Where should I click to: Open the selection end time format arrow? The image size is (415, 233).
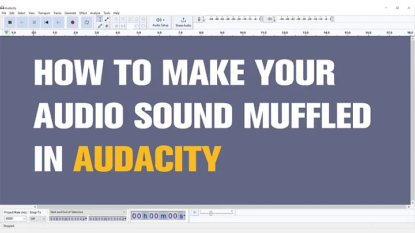(x=125, y=219)
